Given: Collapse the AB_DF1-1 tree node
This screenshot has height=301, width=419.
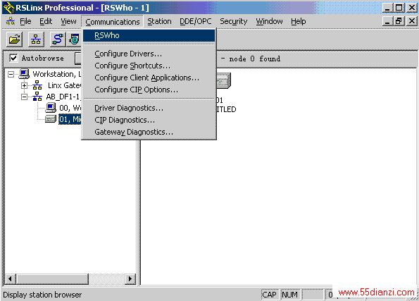Looking at the screenshot, I should pyautogui.click(x=25, y=97).
